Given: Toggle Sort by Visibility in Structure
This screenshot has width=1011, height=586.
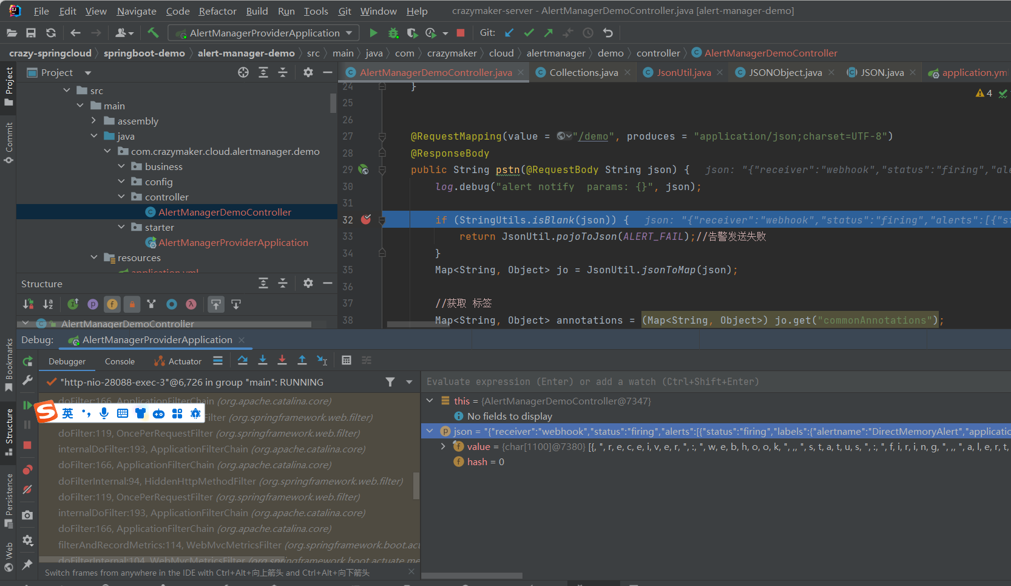Looking at the screenshot, I should coord(28,304).
